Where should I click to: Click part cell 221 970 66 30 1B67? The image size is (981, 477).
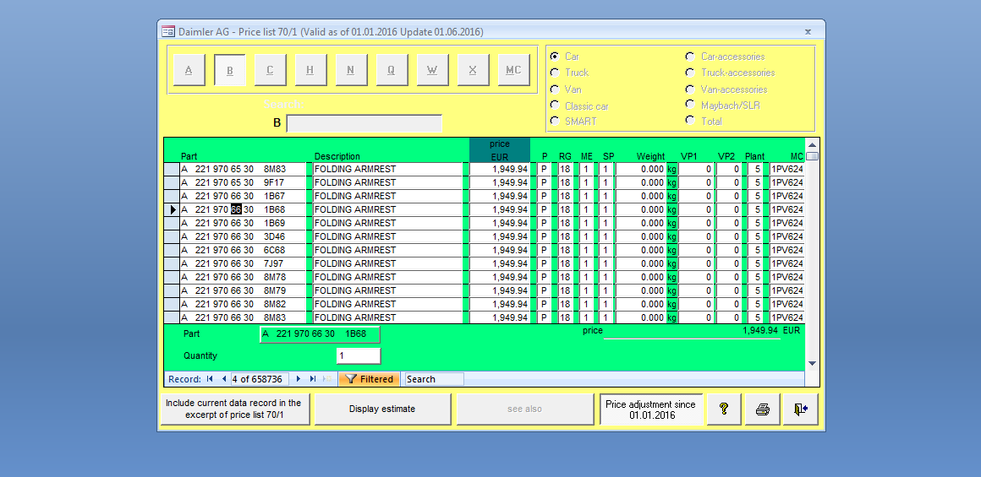click(x=243, y=196)
